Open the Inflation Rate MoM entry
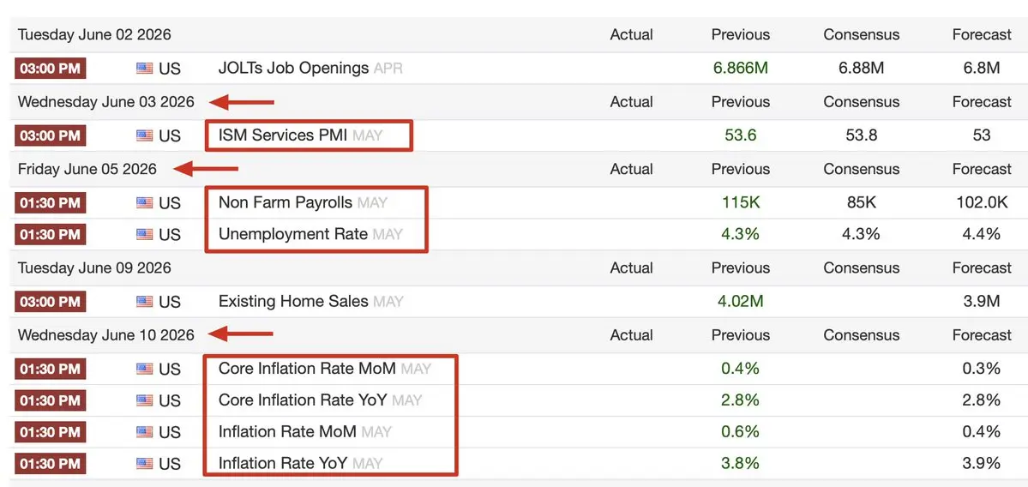 (287, 431)
